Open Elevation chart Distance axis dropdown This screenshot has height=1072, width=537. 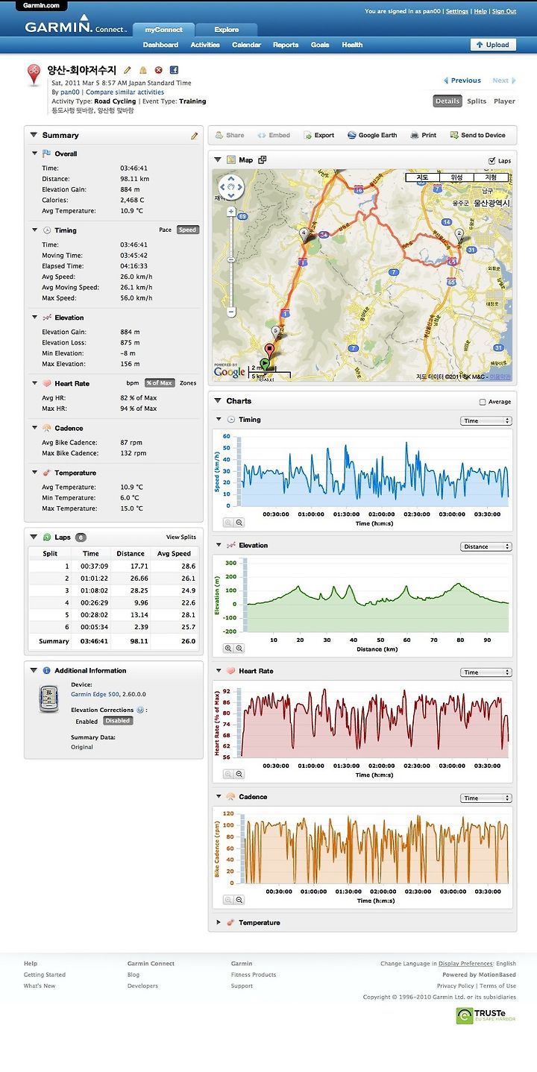(x=486, y=546)
